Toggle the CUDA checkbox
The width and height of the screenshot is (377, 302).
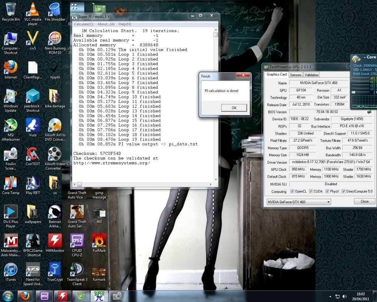pyautogui.click(x=311, y=191)
